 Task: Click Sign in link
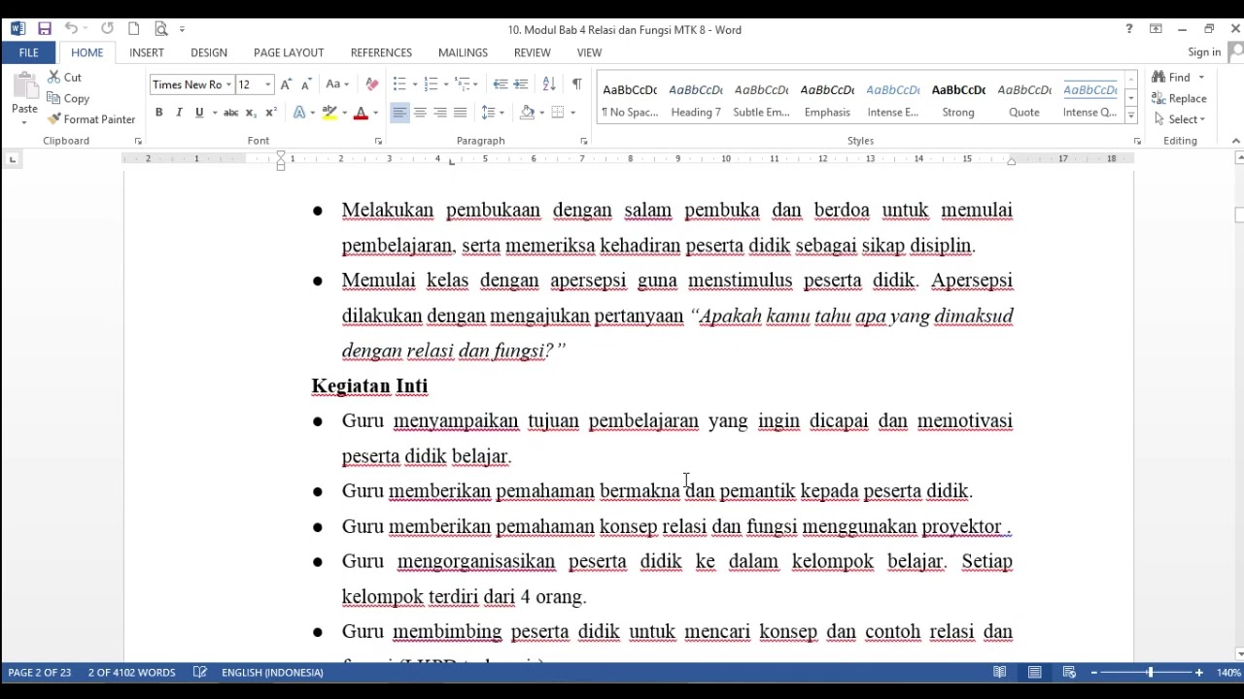point(1204,52)
